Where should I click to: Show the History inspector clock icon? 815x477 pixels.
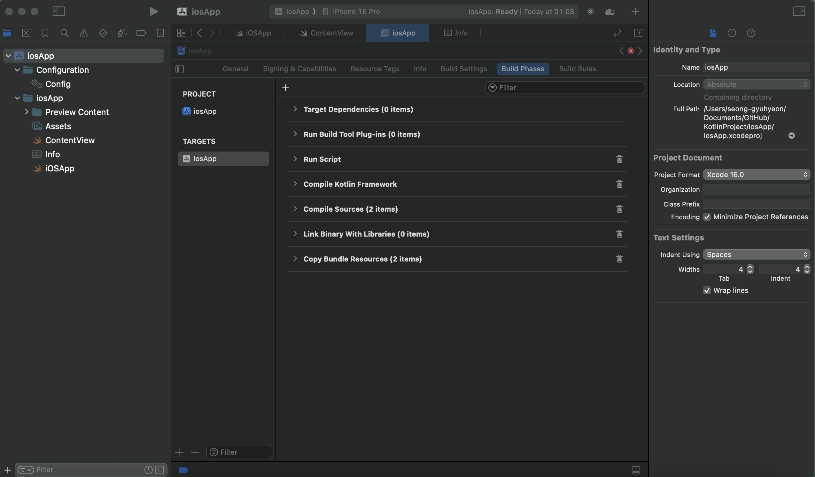pyautogui.click(x=732, y=33)
